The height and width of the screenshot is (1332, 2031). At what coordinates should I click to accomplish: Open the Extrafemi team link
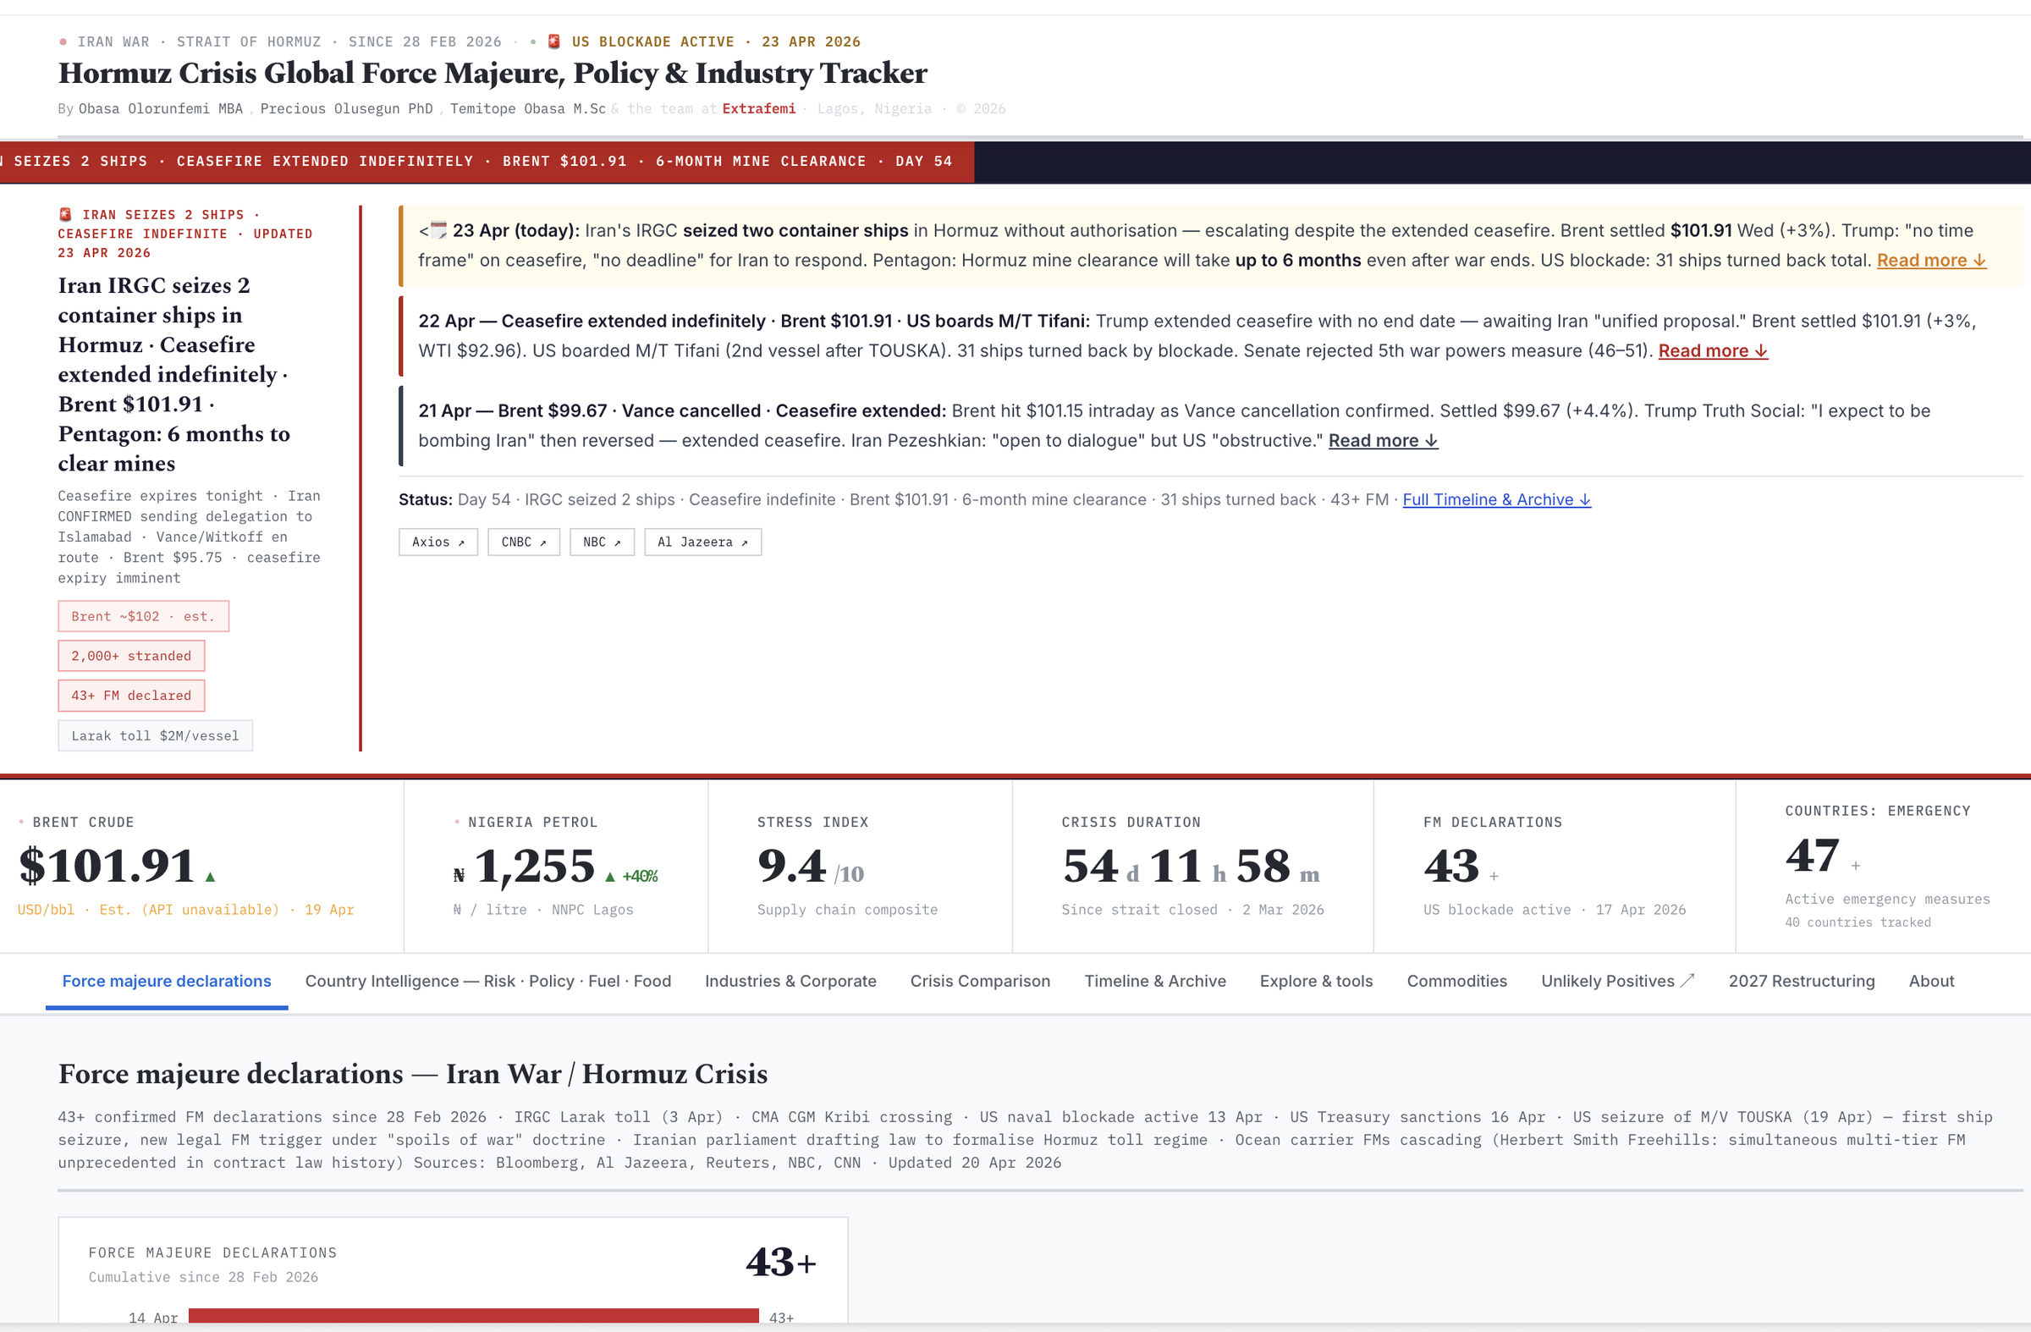click(757, 108)
